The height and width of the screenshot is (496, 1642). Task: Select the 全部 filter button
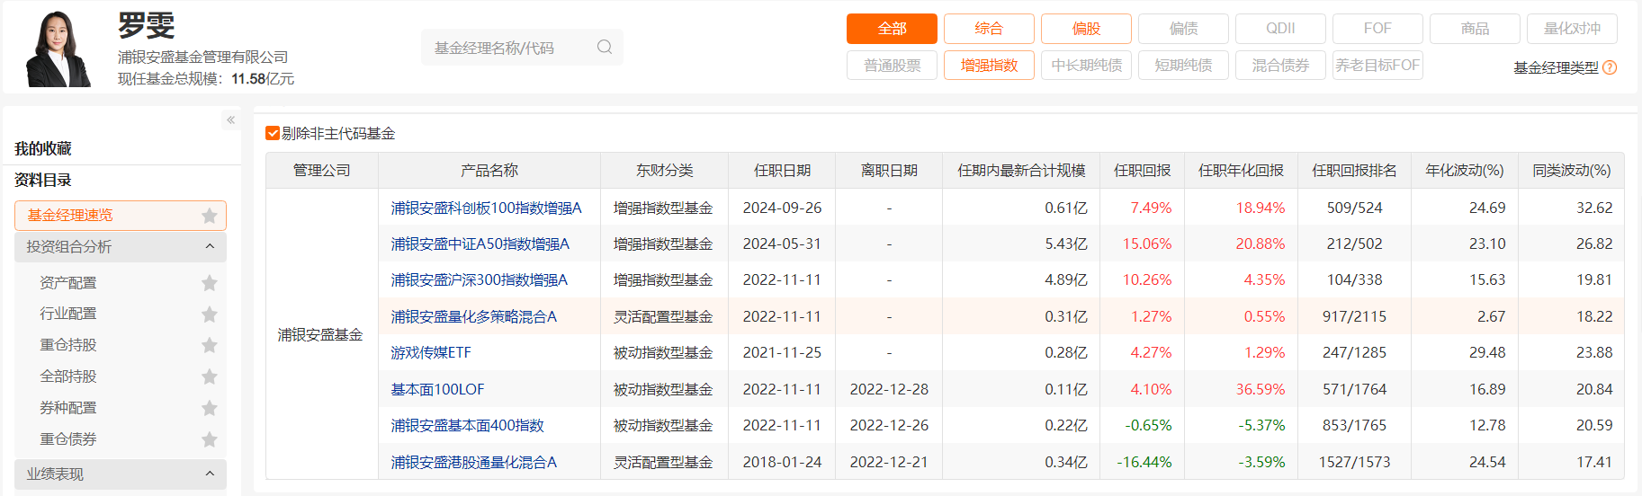tap(891, 29)
